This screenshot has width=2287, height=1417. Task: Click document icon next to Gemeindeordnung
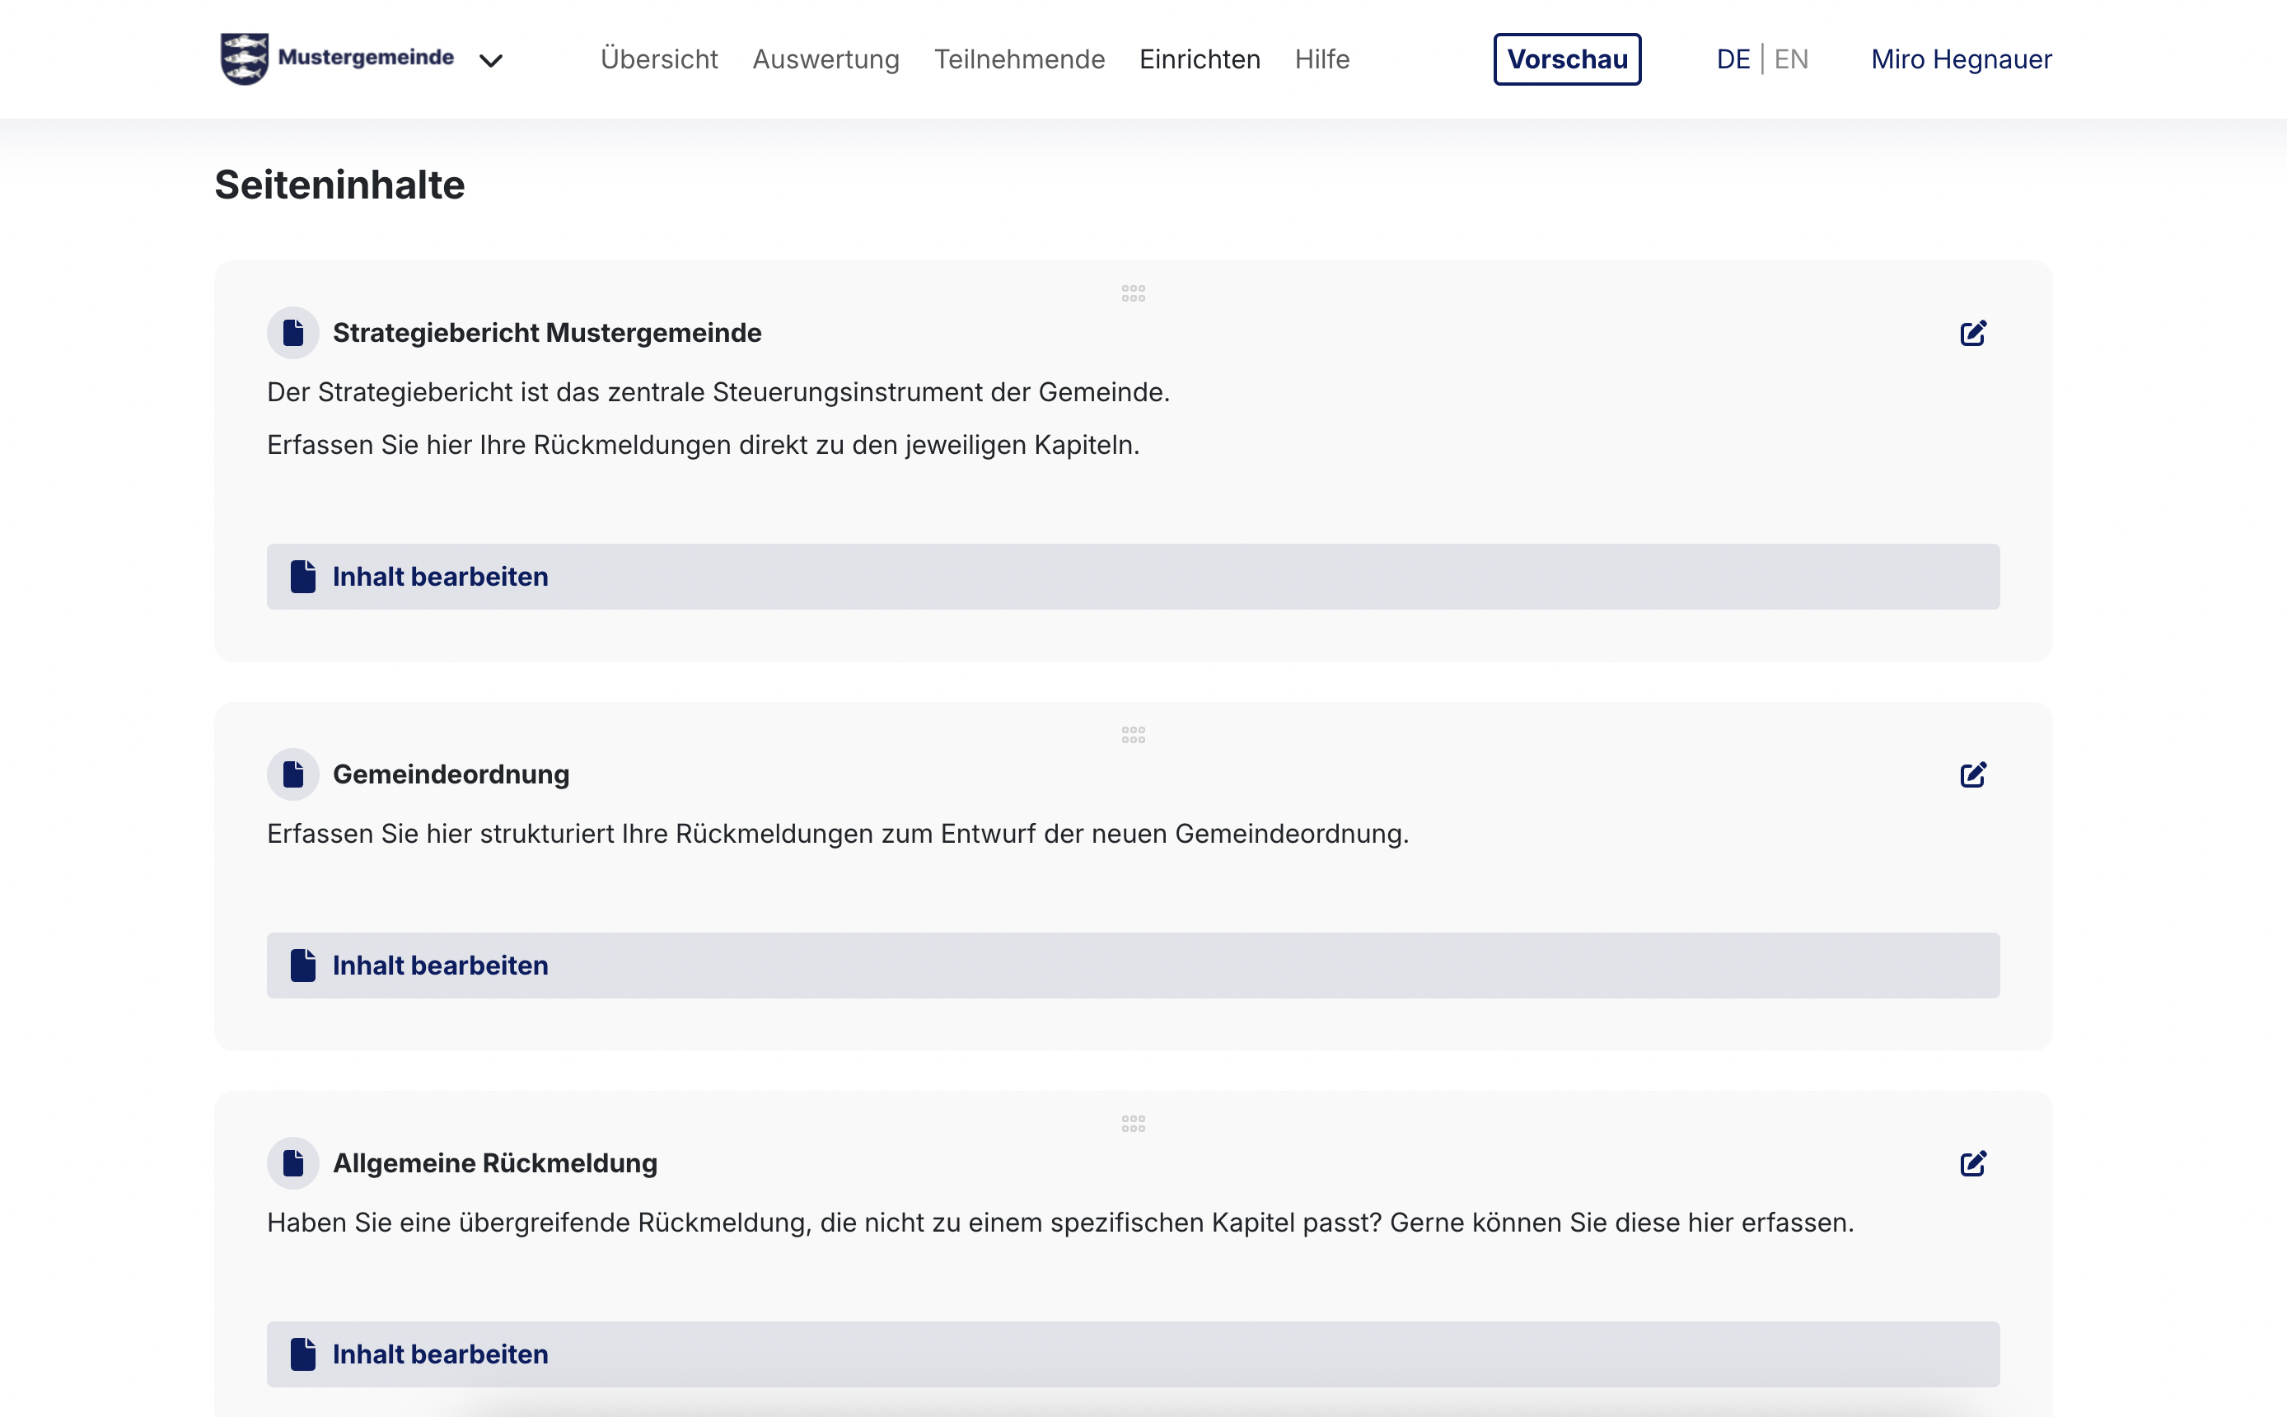[x=293, y=774]
